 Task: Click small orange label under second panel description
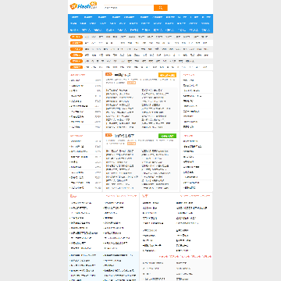click(x=131, y=144)
